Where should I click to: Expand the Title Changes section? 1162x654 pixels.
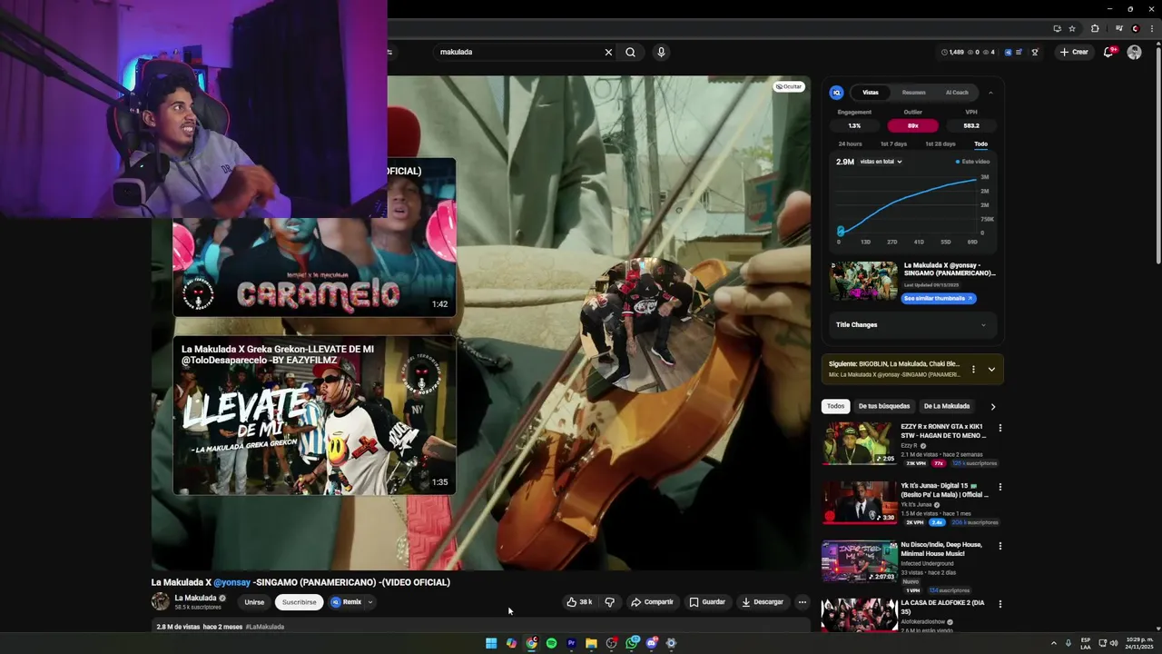911,324
